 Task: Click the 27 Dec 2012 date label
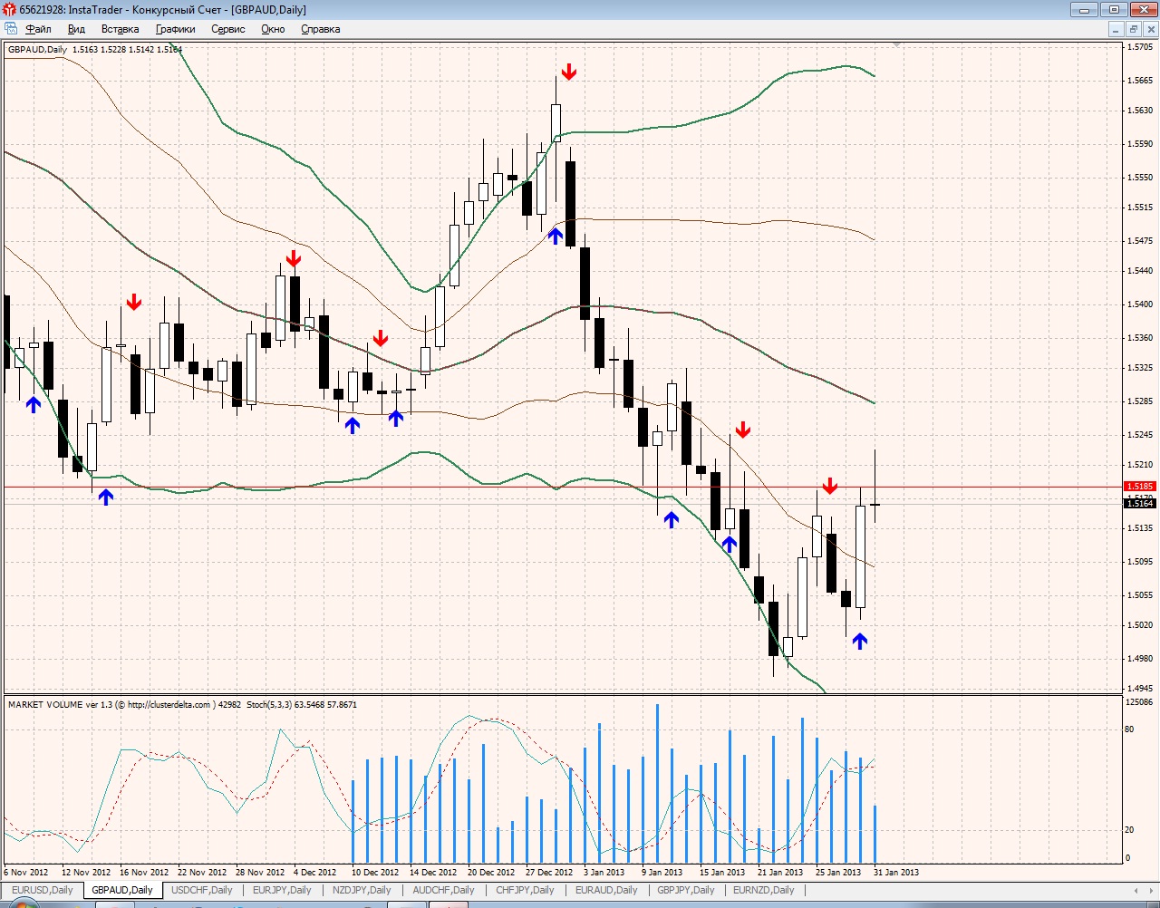[x=549, y=872]
